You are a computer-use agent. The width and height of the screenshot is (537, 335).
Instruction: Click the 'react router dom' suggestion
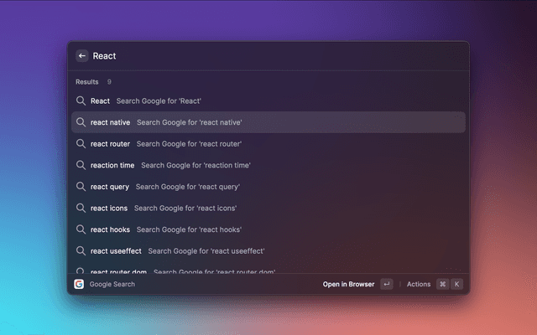[268, 270]
